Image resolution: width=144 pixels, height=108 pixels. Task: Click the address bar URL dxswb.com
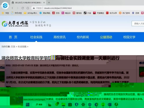click(x=58, y=8)
